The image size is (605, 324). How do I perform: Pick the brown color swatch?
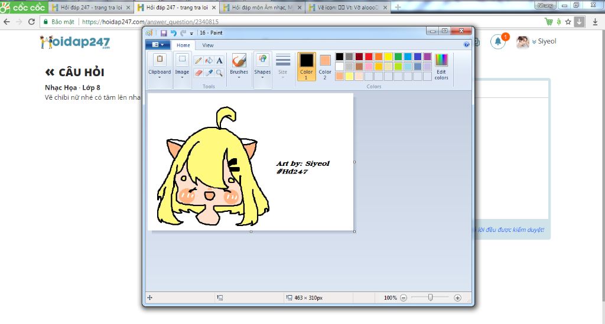point(359,66)
